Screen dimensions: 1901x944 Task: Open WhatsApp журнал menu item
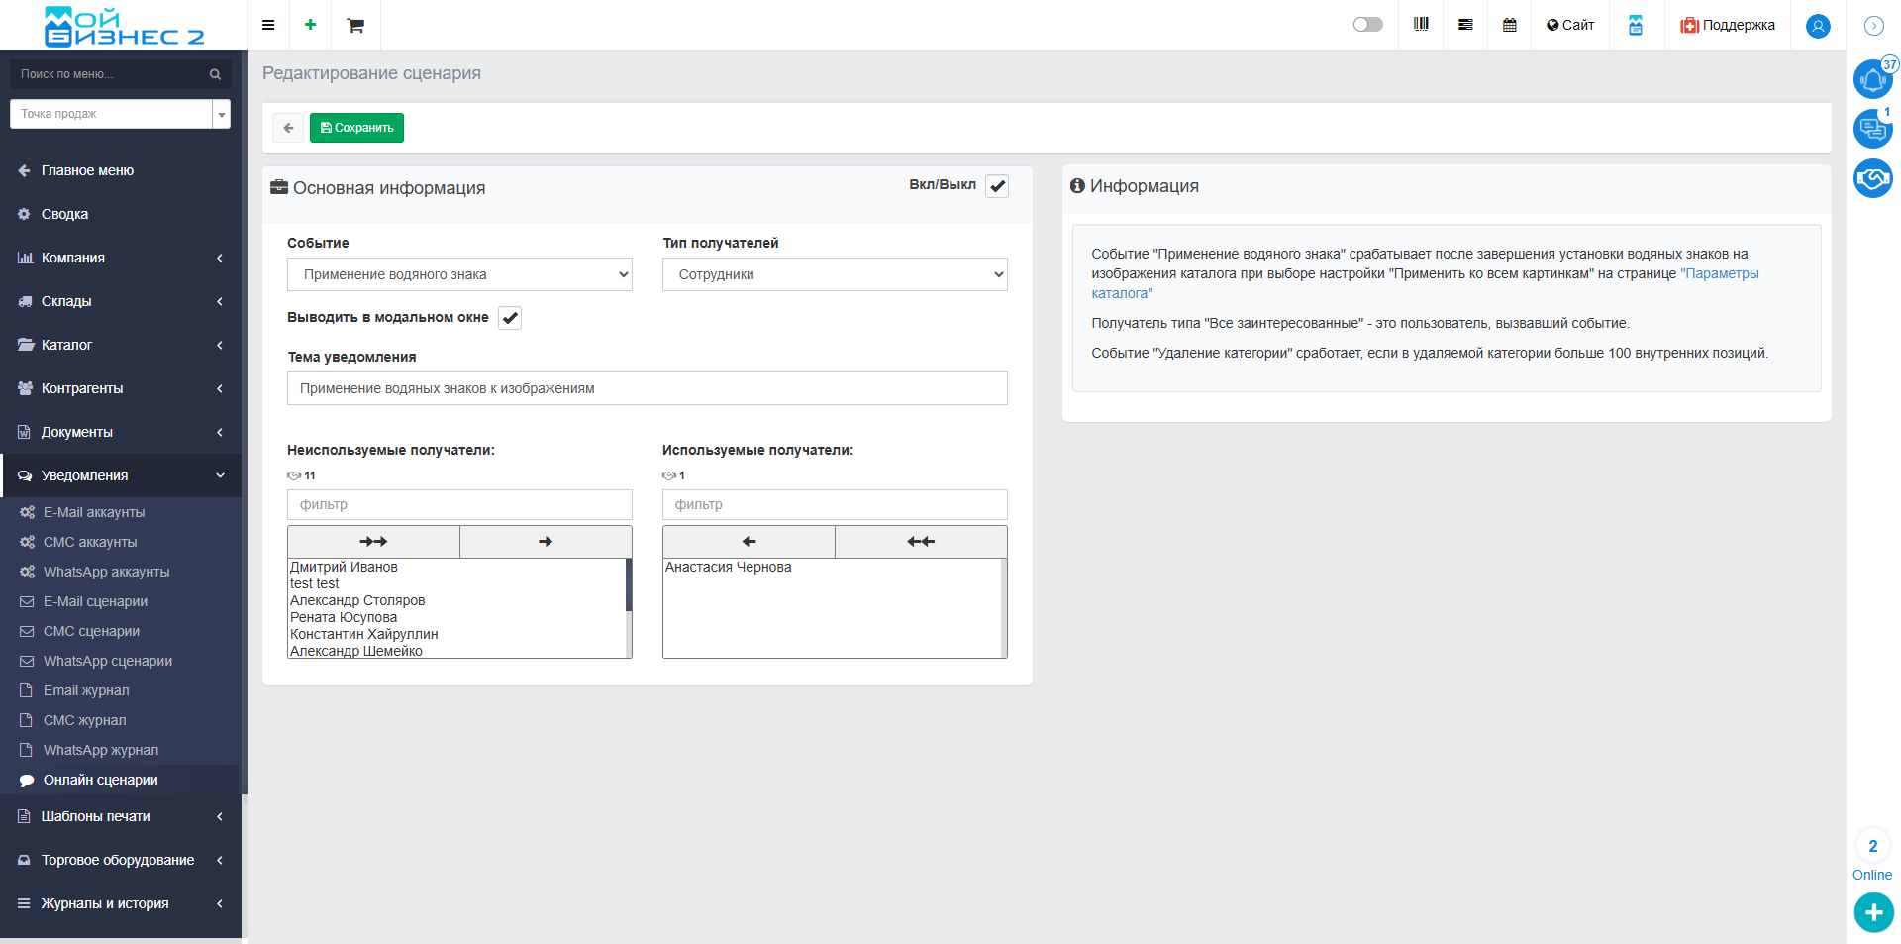100,750
